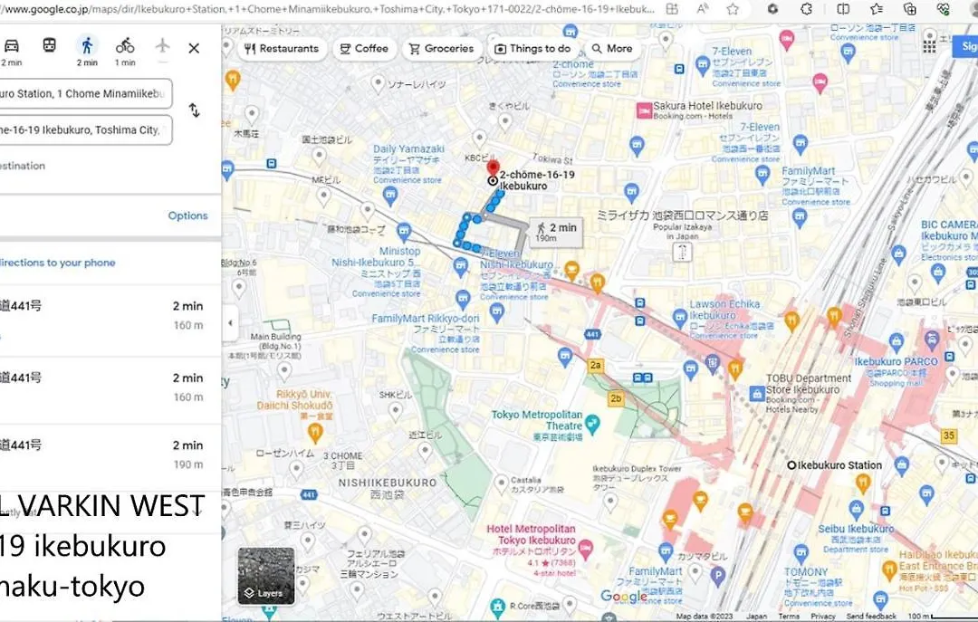Open the browser Extensions puzzle icon

(x=807, y=9)
